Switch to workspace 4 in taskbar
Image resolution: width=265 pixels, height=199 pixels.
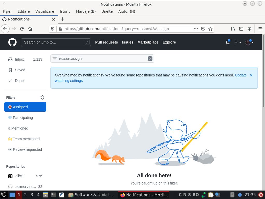point(38,195)
